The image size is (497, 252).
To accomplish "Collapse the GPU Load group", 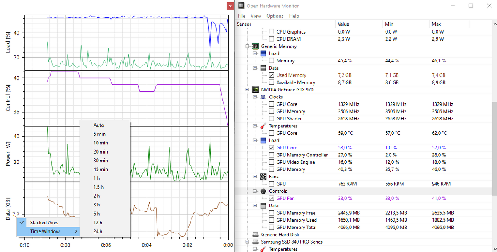I will point(255,140).
